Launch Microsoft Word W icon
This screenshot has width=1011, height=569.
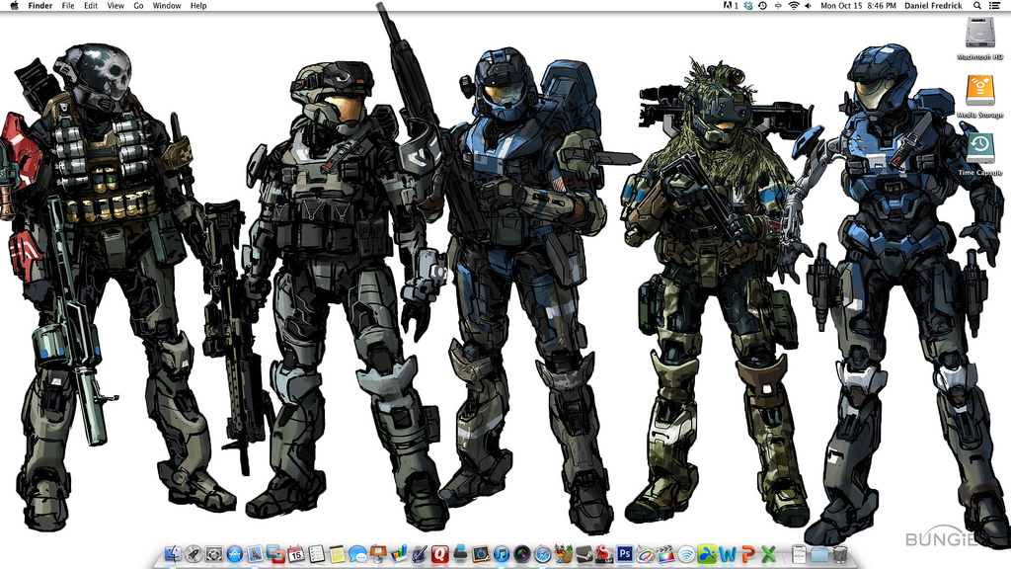(x=727, y=553)
